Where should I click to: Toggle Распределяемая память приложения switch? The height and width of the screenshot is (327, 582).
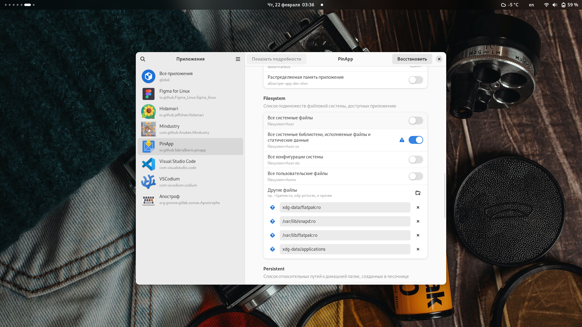416,80
